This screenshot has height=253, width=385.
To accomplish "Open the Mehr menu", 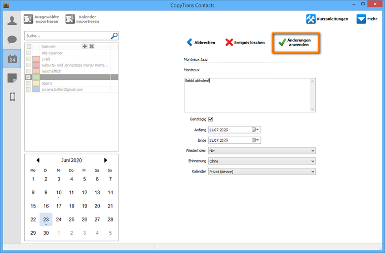I will point(367,19).
